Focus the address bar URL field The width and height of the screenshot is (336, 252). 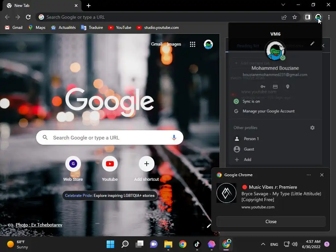pos(158,17)
